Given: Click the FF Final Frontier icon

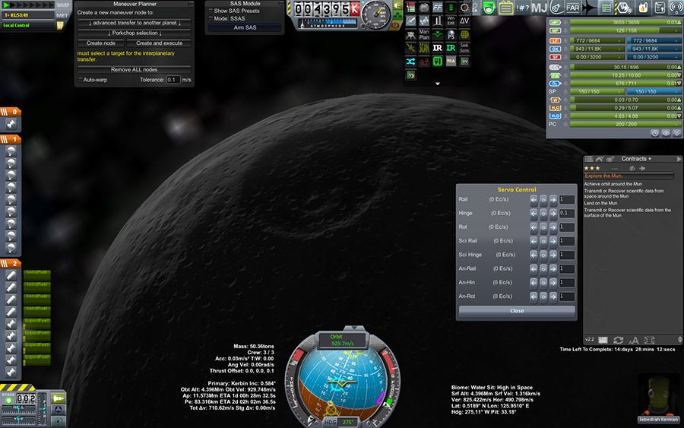Looking at the screenshot, I should click(437, 8).
